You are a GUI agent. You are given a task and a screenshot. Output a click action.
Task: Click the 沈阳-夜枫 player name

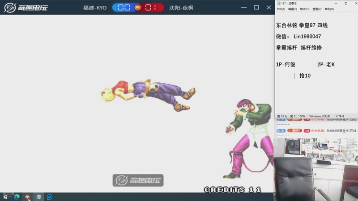[x=181, y=8]
